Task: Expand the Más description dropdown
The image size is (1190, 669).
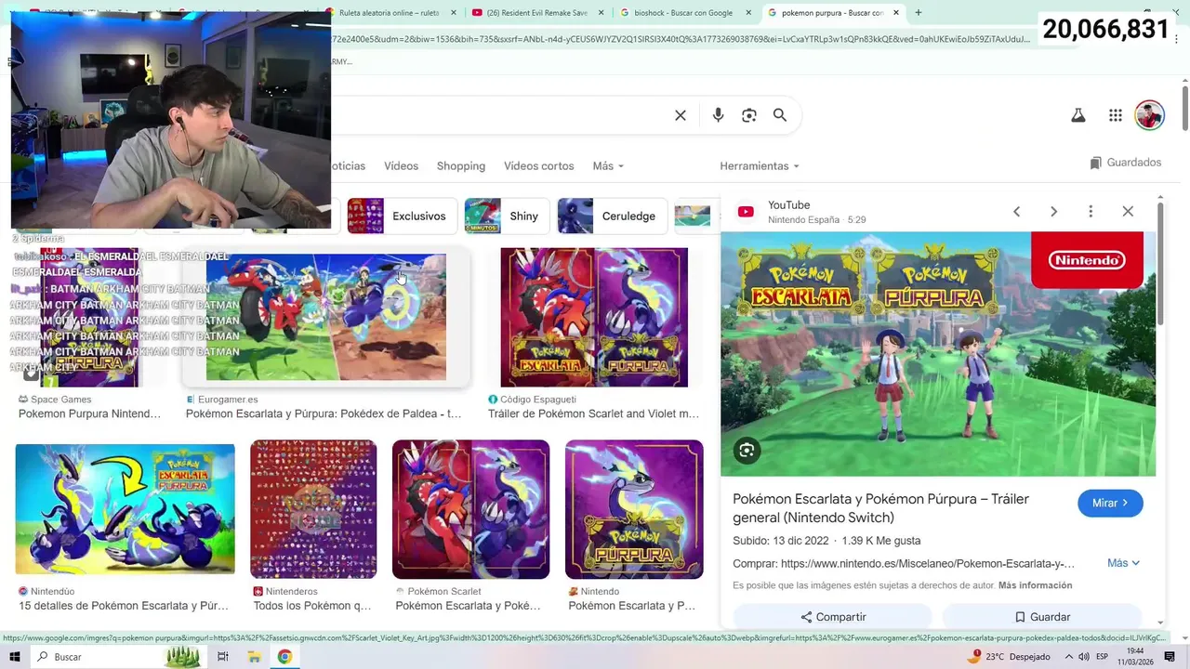Action: [x=1123, y=563]
